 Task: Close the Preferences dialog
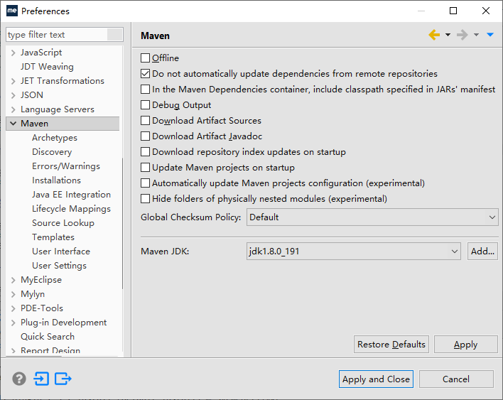(x=486, y=11)
